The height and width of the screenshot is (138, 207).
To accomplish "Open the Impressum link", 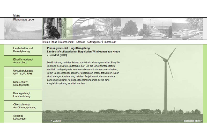I will coord(110,42).
